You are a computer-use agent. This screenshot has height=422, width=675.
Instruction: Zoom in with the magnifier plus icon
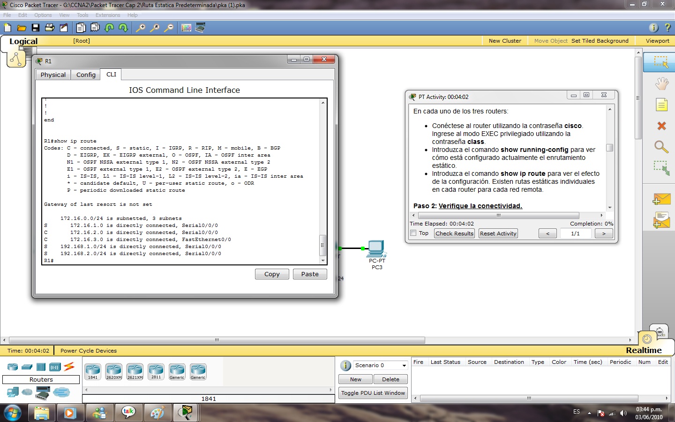click(140, 28)
